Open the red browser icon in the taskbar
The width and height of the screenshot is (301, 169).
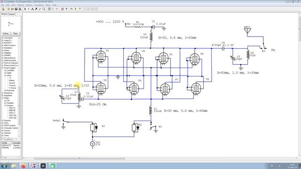tap(24, 166)
